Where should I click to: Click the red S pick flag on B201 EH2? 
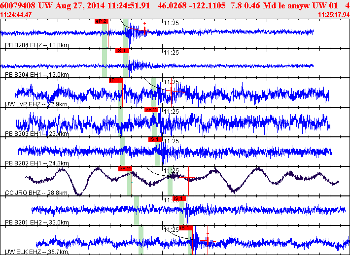click(180, 198)
